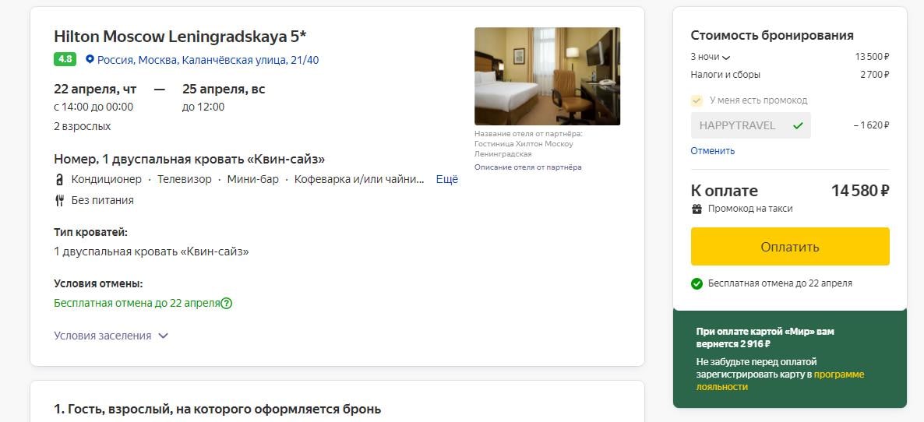Click the green checkmark icon under the Оплатить button

click(x=697, y=283)
